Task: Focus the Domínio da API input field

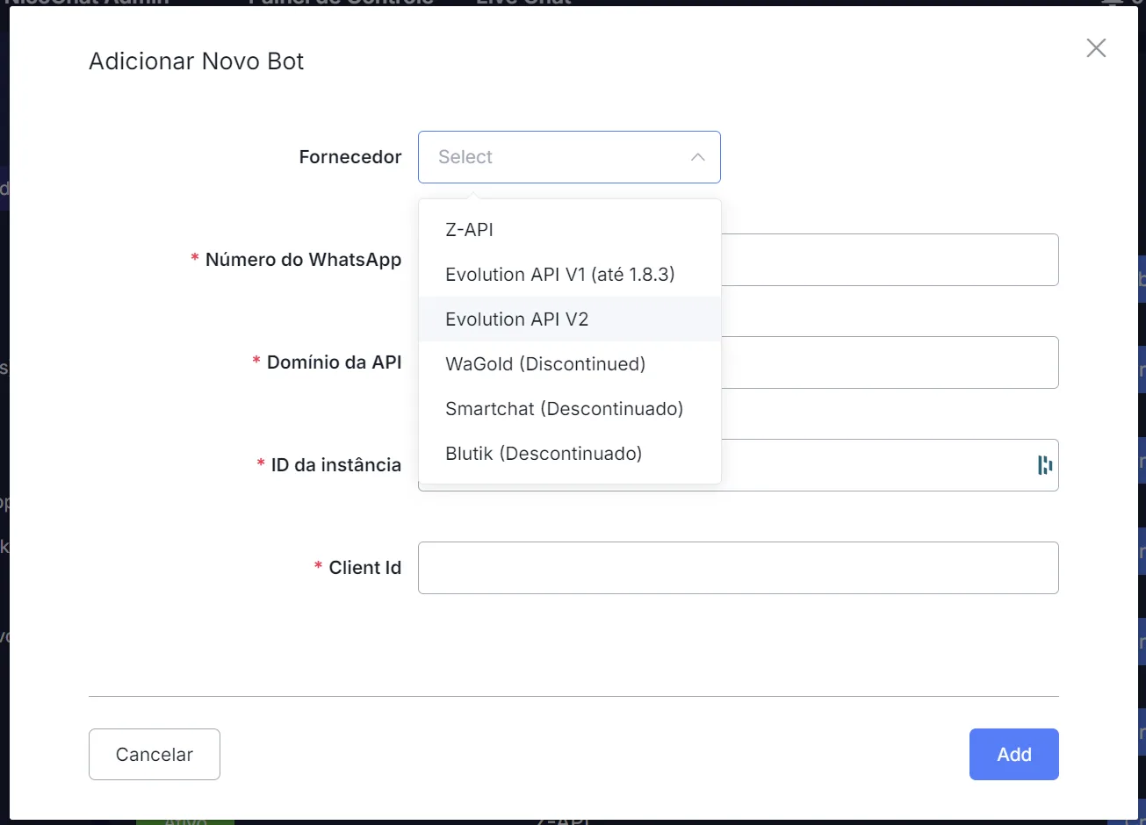Action: tap(889, 362)
